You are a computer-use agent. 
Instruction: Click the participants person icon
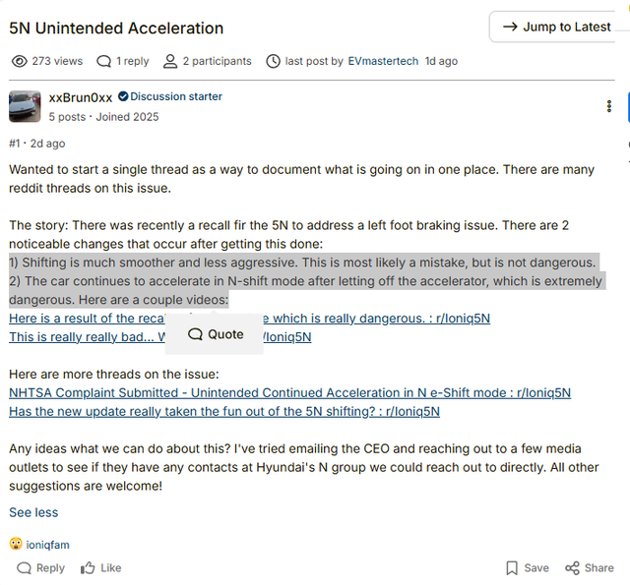(170, 61)
